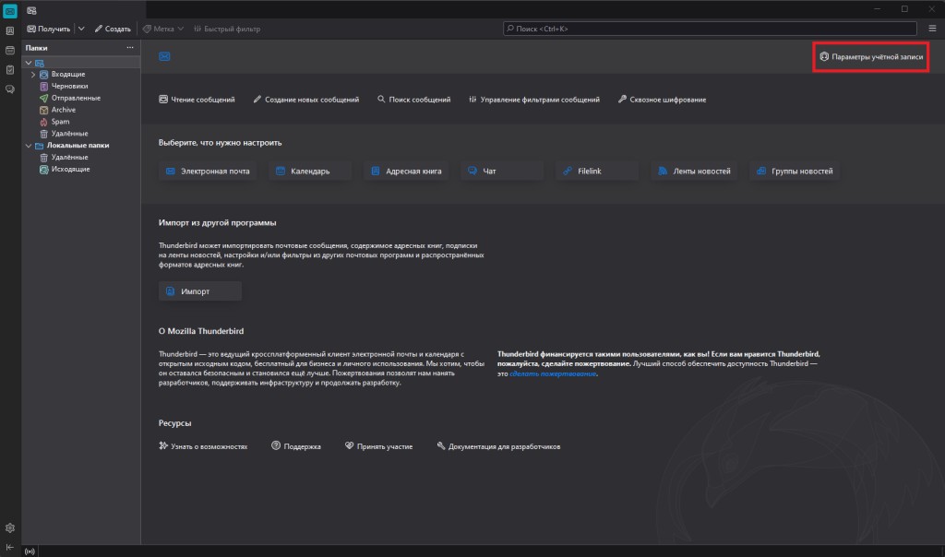This screenshot has width=945, height=557.
Task: Collapse the mail account folder tree chevron
Action: click(x=29, y=63)
